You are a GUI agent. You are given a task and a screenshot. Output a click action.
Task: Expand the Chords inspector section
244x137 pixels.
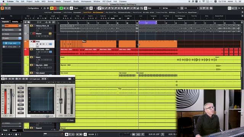[3, 34]
